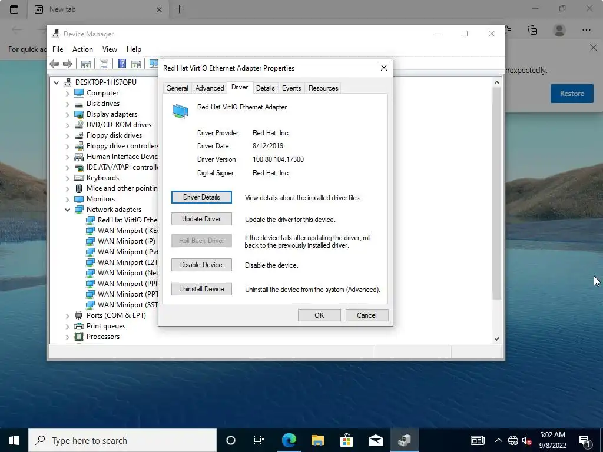Open Edge Collections icon
The height and width of the screenshot is (452, 603).
532,30
